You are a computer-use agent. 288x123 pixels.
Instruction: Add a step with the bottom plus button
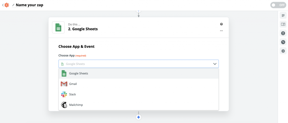(x=138, y=117)
